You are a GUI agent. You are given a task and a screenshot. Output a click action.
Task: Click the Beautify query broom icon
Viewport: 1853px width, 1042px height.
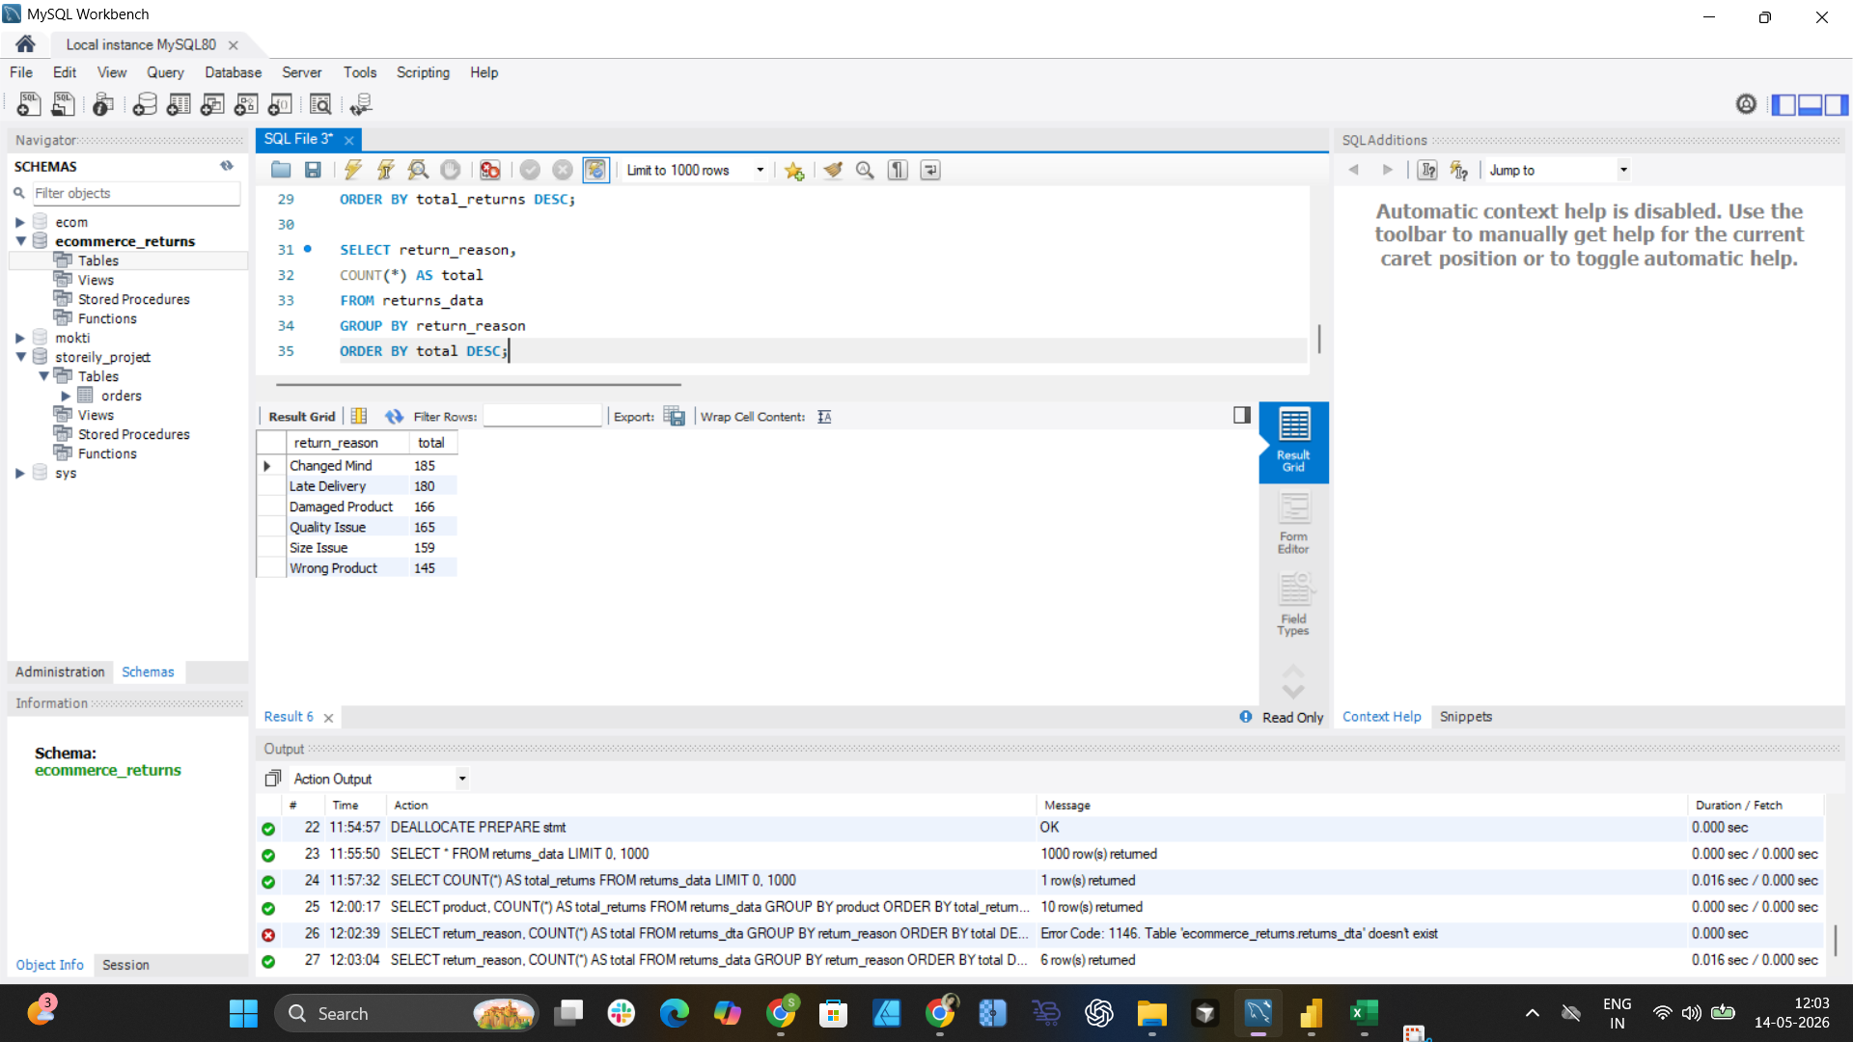(x=833, y=170)
